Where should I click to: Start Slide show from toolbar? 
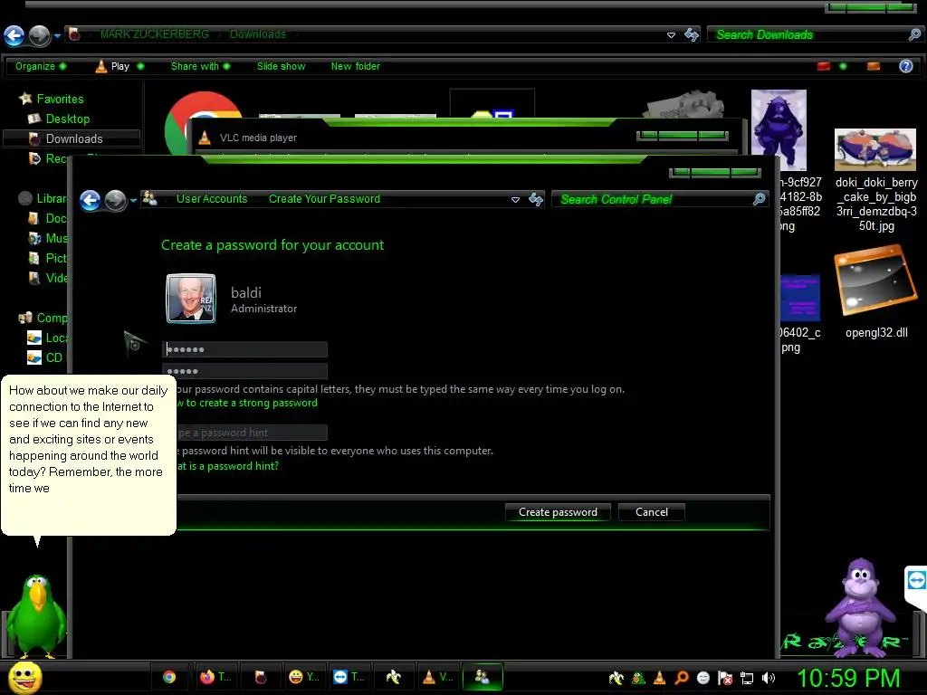click(x=282, y=66)
